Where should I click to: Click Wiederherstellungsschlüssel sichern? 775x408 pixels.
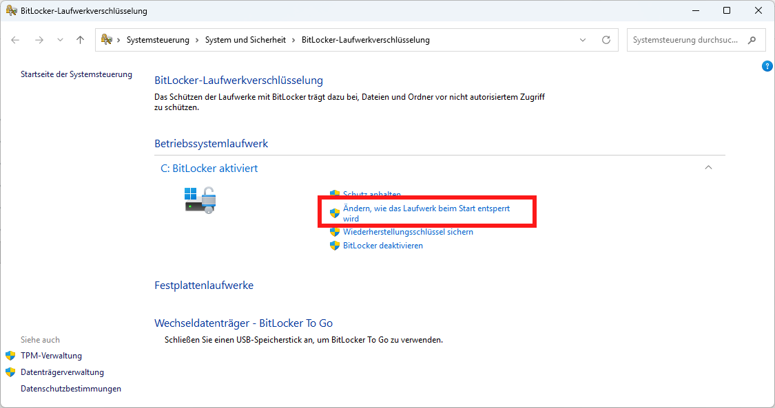(x=408, y=232)
